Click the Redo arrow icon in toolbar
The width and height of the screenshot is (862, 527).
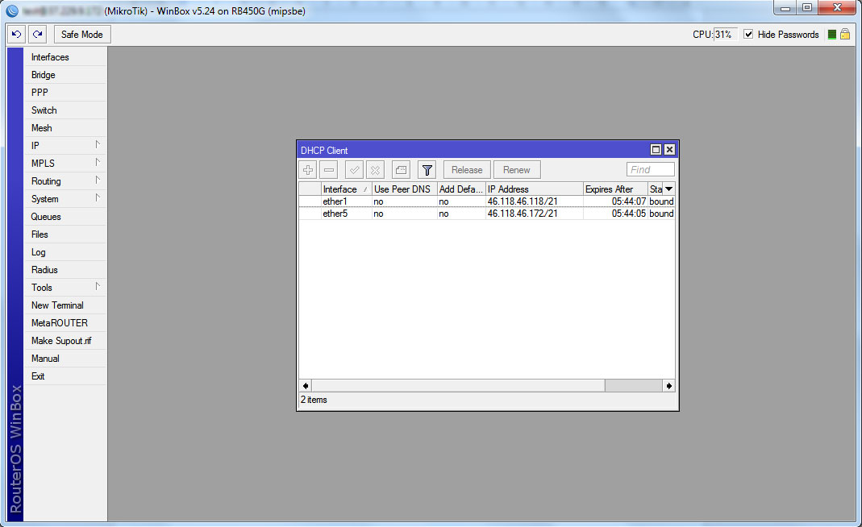coord(38,35)
